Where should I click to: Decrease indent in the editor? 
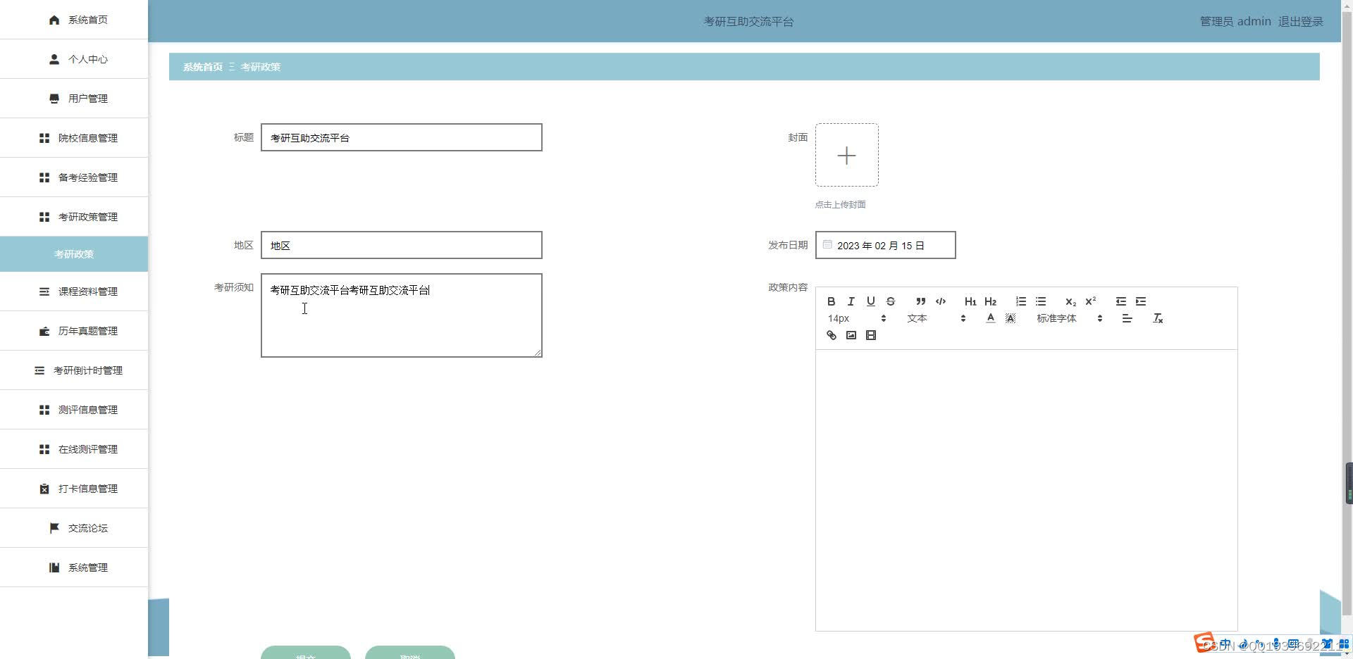pyautogui.click(x=1120, y=301)
